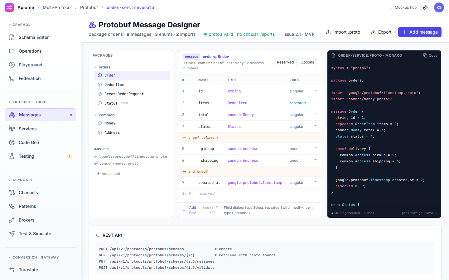Click the protobuf.js parse status text
This screenshot has height=280, width=449.
(x=419, y=213)
